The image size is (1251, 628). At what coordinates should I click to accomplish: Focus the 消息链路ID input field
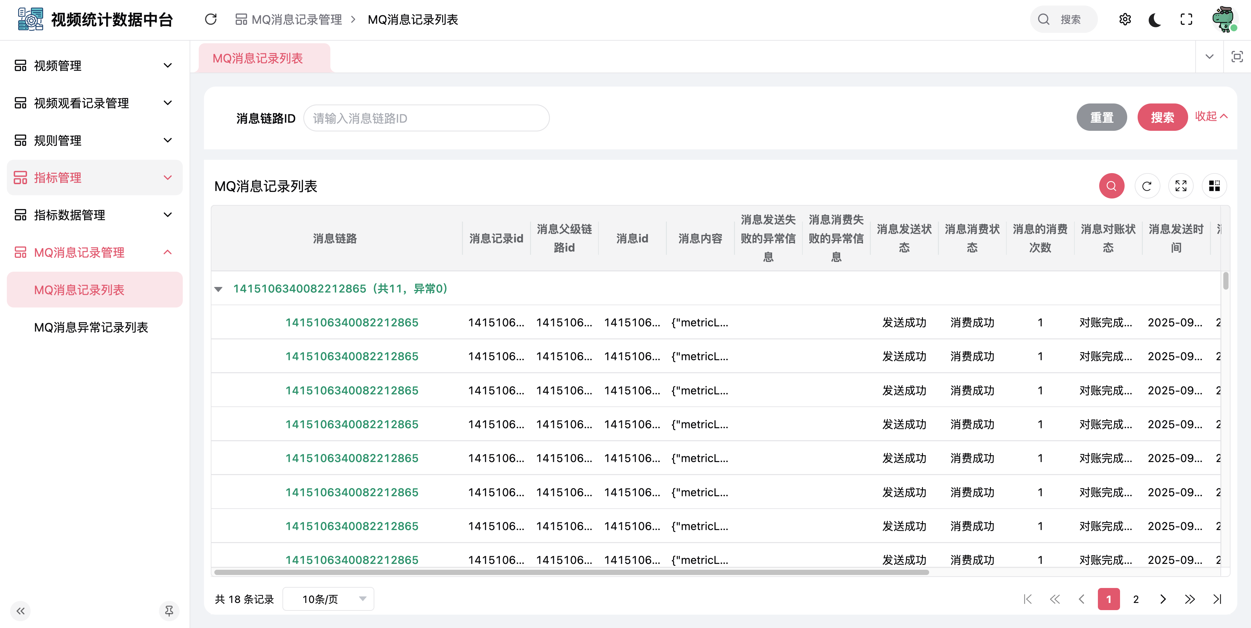pos(426,118)
